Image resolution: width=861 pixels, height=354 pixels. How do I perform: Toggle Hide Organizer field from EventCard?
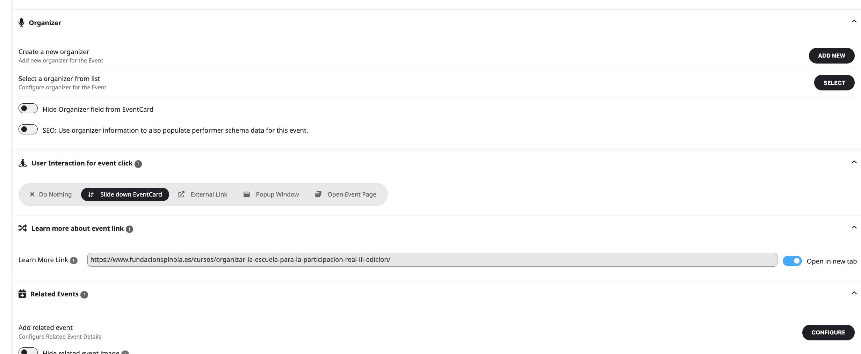tap(28, 109)
